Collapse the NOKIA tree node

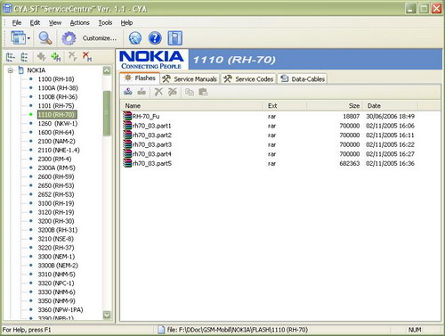pyautogui.click(x=11, y=70)
